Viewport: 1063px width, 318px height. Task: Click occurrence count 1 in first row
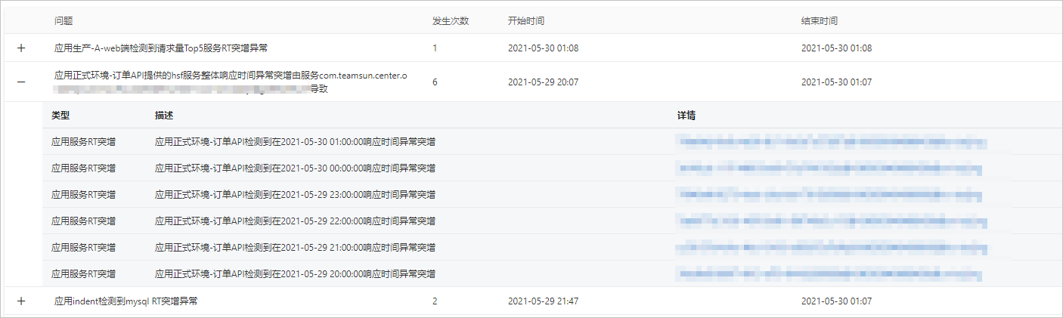435,48
